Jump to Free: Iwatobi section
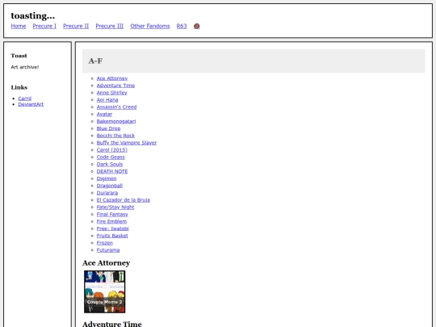The image size is (436, 327). pos(112,228)
